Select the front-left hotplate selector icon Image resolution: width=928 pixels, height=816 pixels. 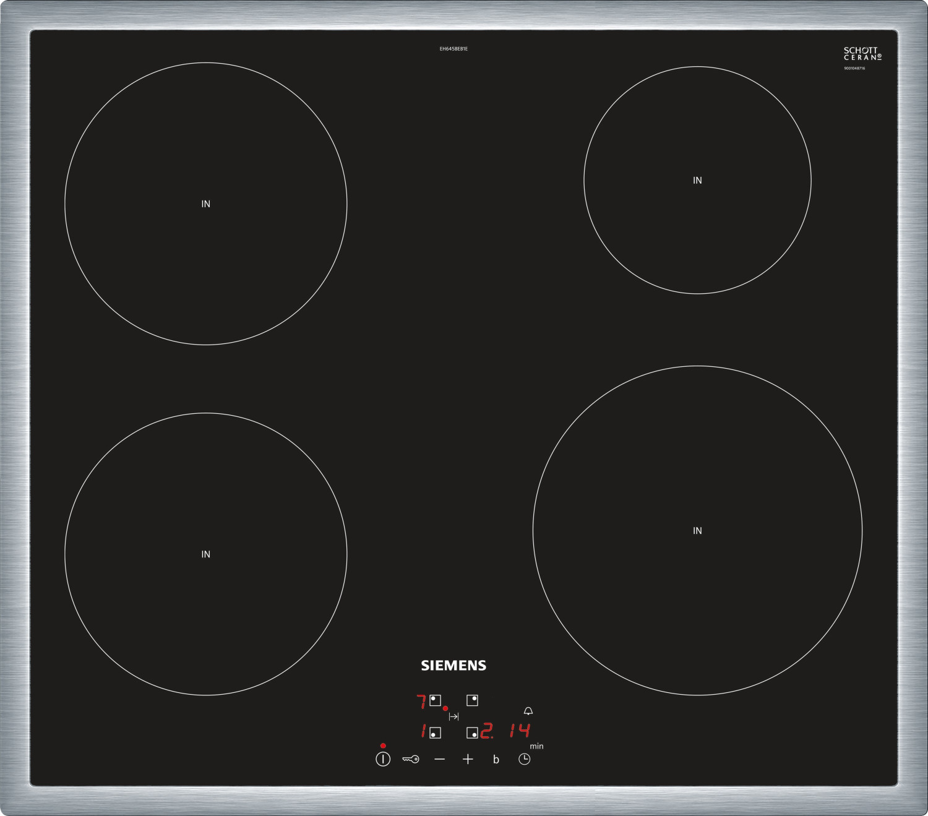point(435,733)
